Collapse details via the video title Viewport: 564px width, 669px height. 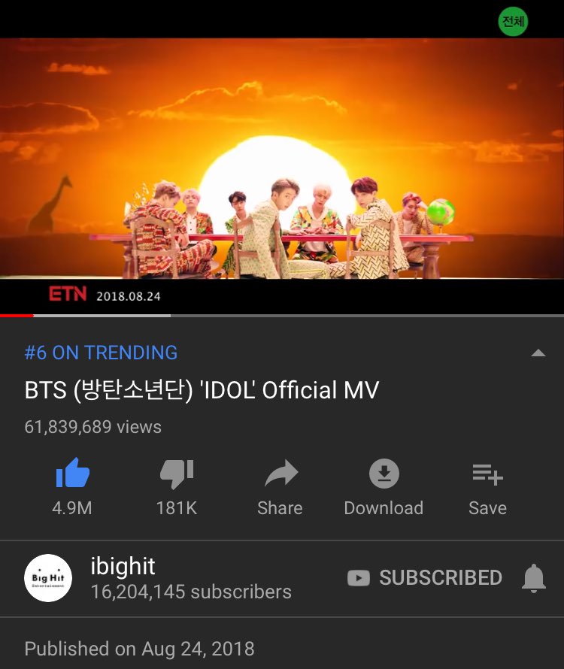click(202, 390)
